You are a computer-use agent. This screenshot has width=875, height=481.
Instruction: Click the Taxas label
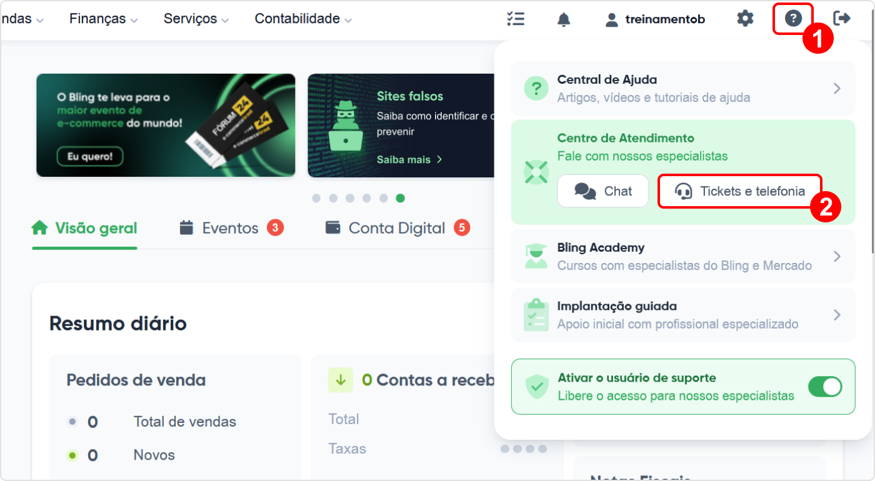point(347,449)
